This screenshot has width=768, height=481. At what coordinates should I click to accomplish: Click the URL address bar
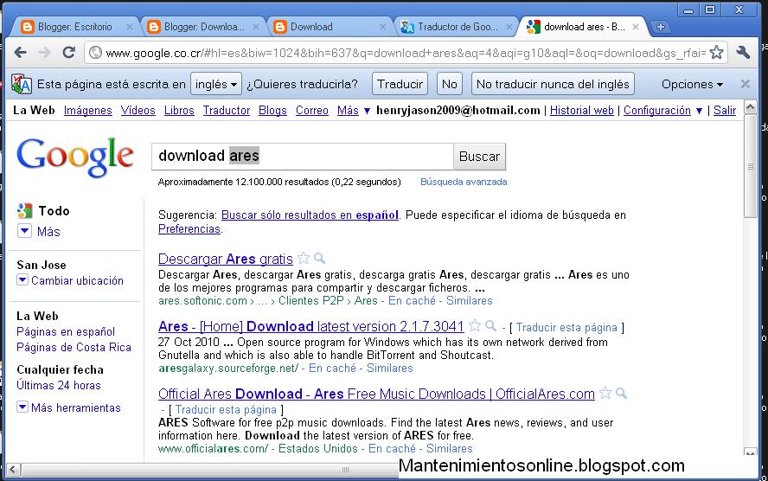[x=406, y=53]
